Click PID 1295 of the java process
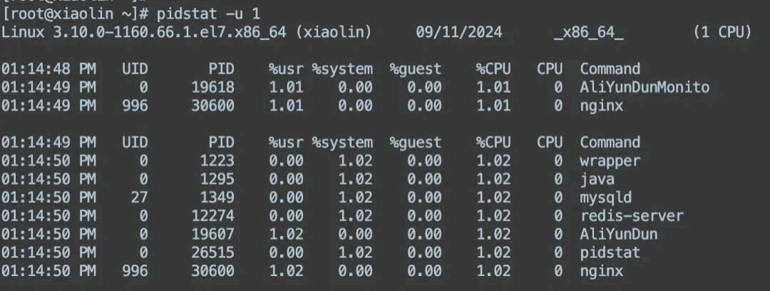This screenshot has width=770, height=291. [x=217, y=179]
